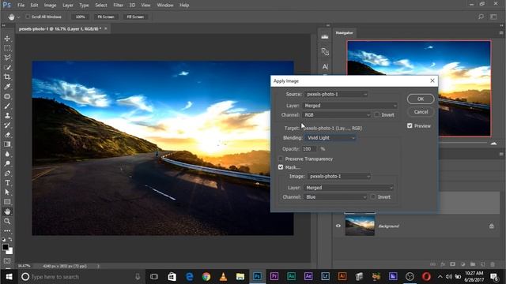Open the Image menu
The height and width of the screenshot is (284, 506).
tap(50, 6)
